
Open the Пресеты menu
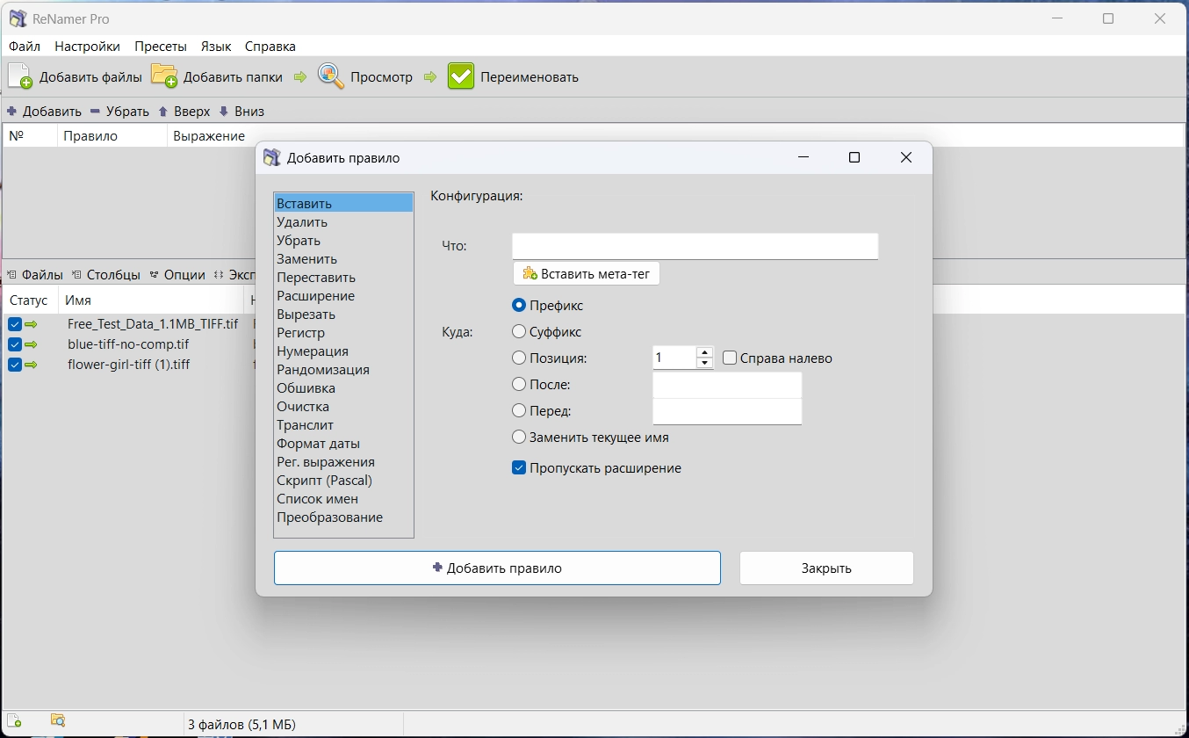(x=161, y=47)
